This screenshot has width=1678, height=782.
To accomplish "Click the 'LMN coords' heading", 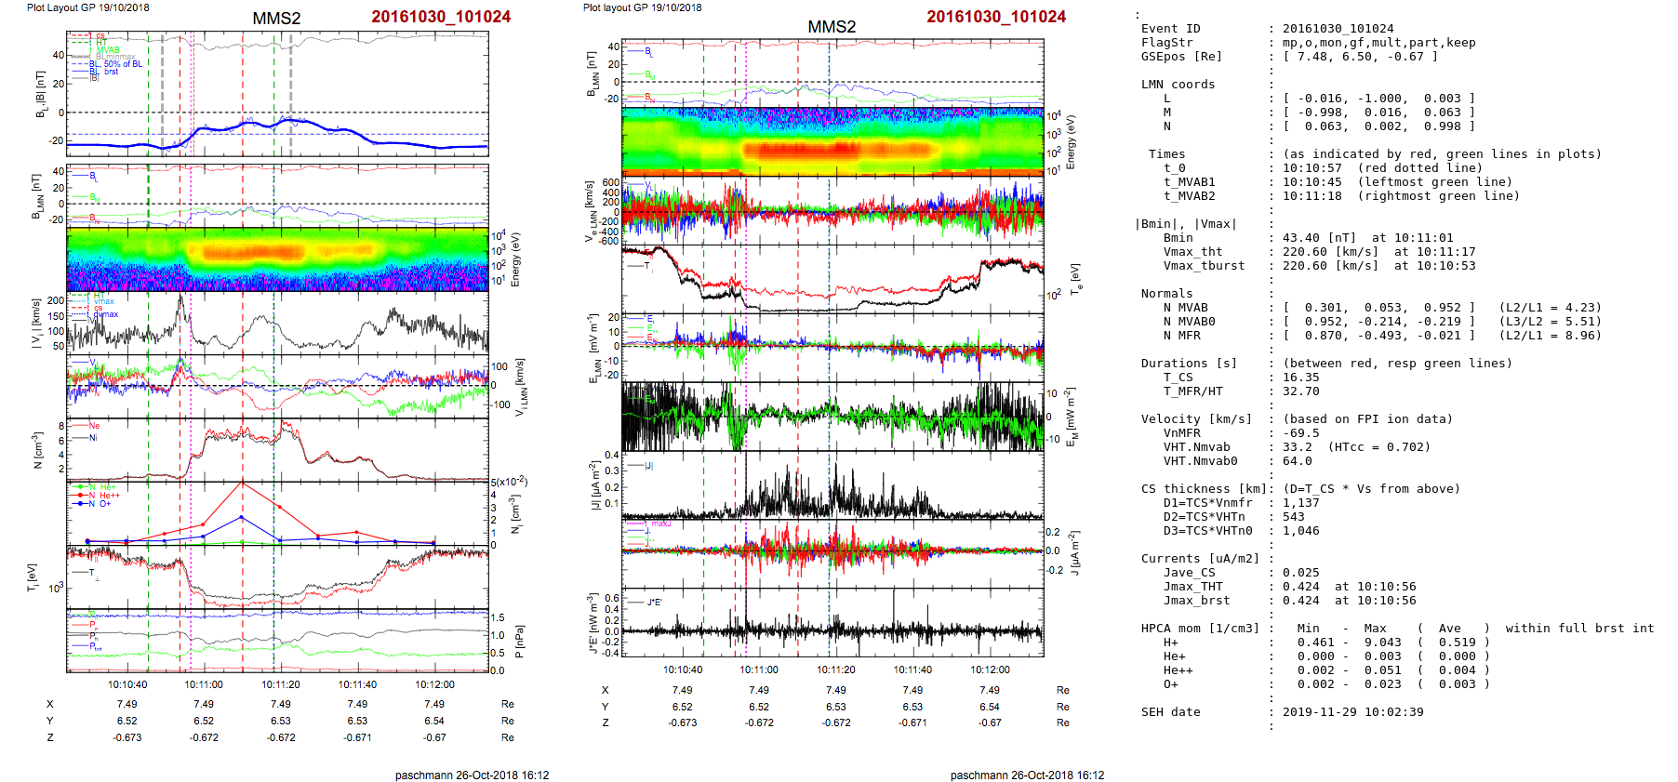I will coord(1178,85).
